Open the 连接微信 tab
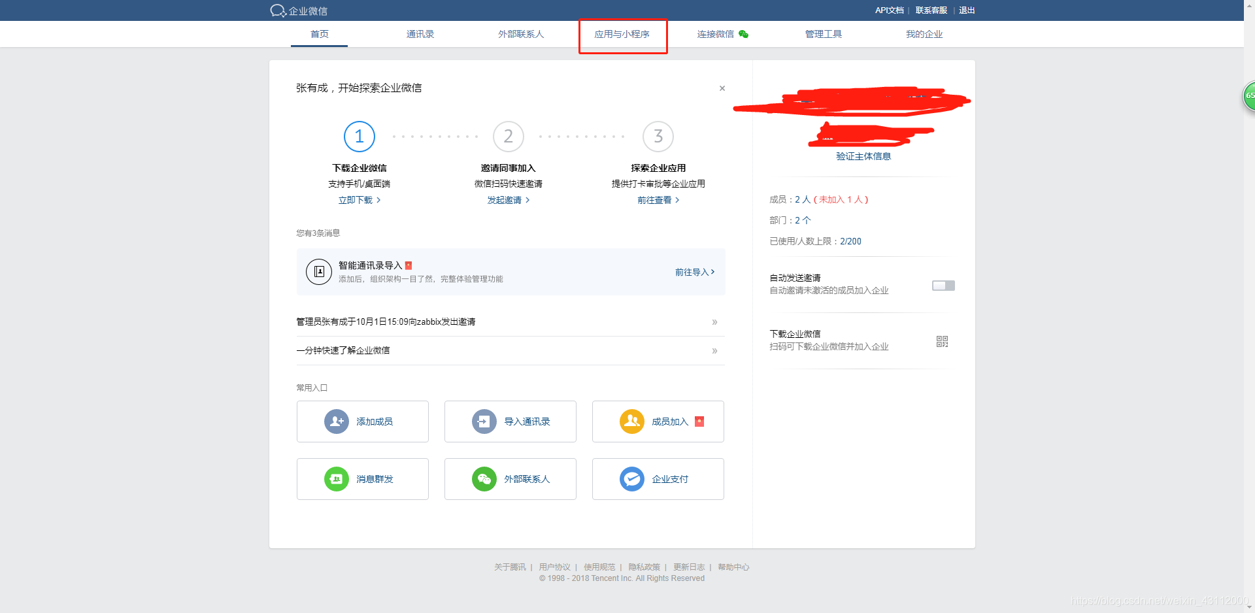The image size is (1255, 613). click(715, 34)
